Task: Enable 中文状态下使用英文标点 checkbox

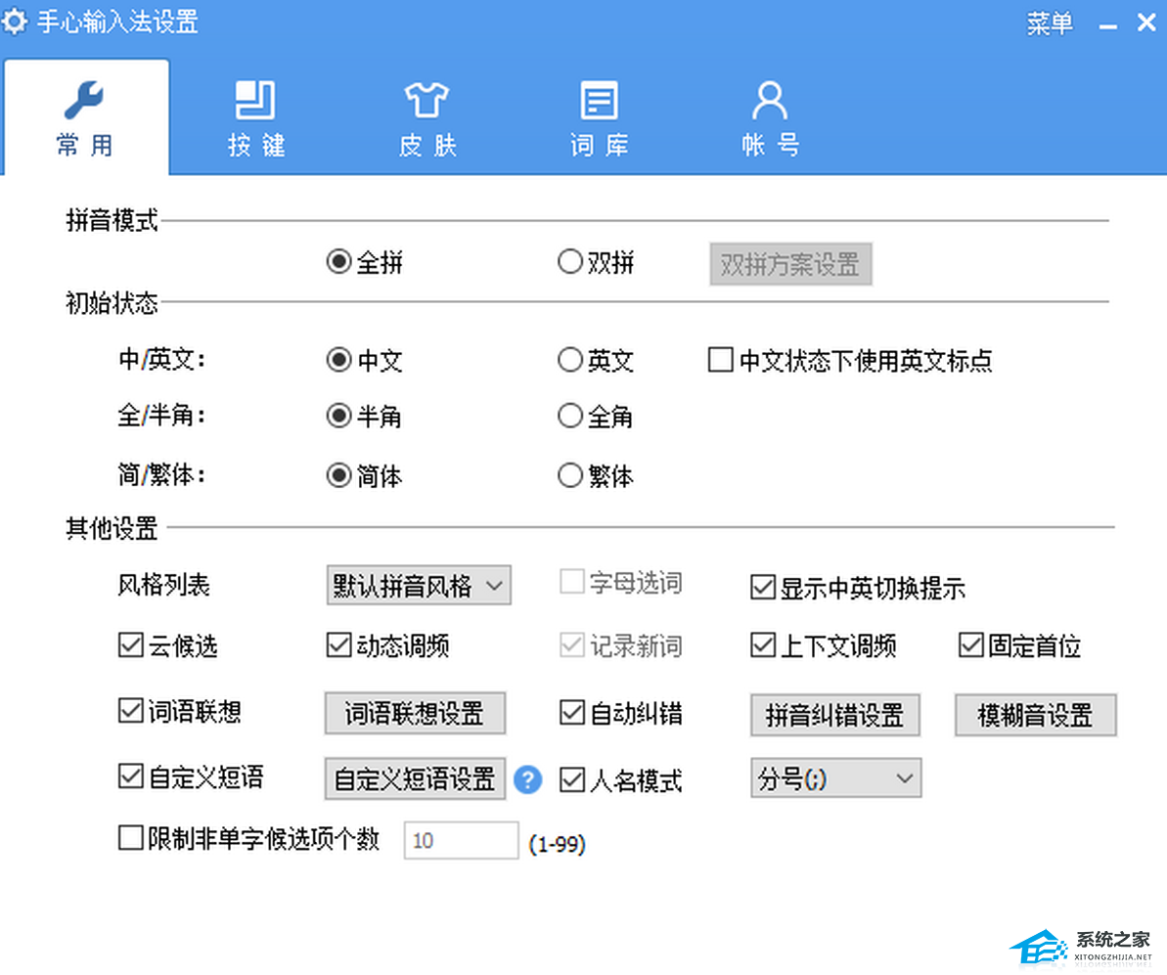Action: 720,360
